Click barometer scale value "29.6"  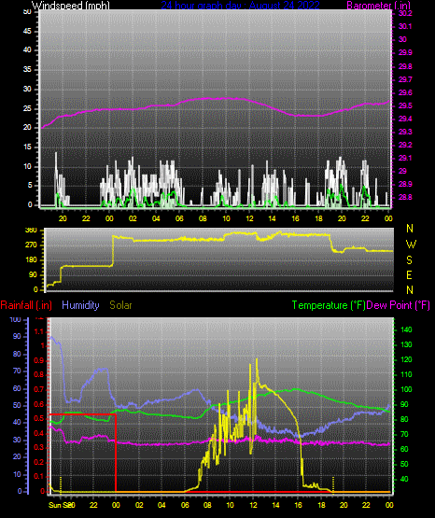pos(405,92)
